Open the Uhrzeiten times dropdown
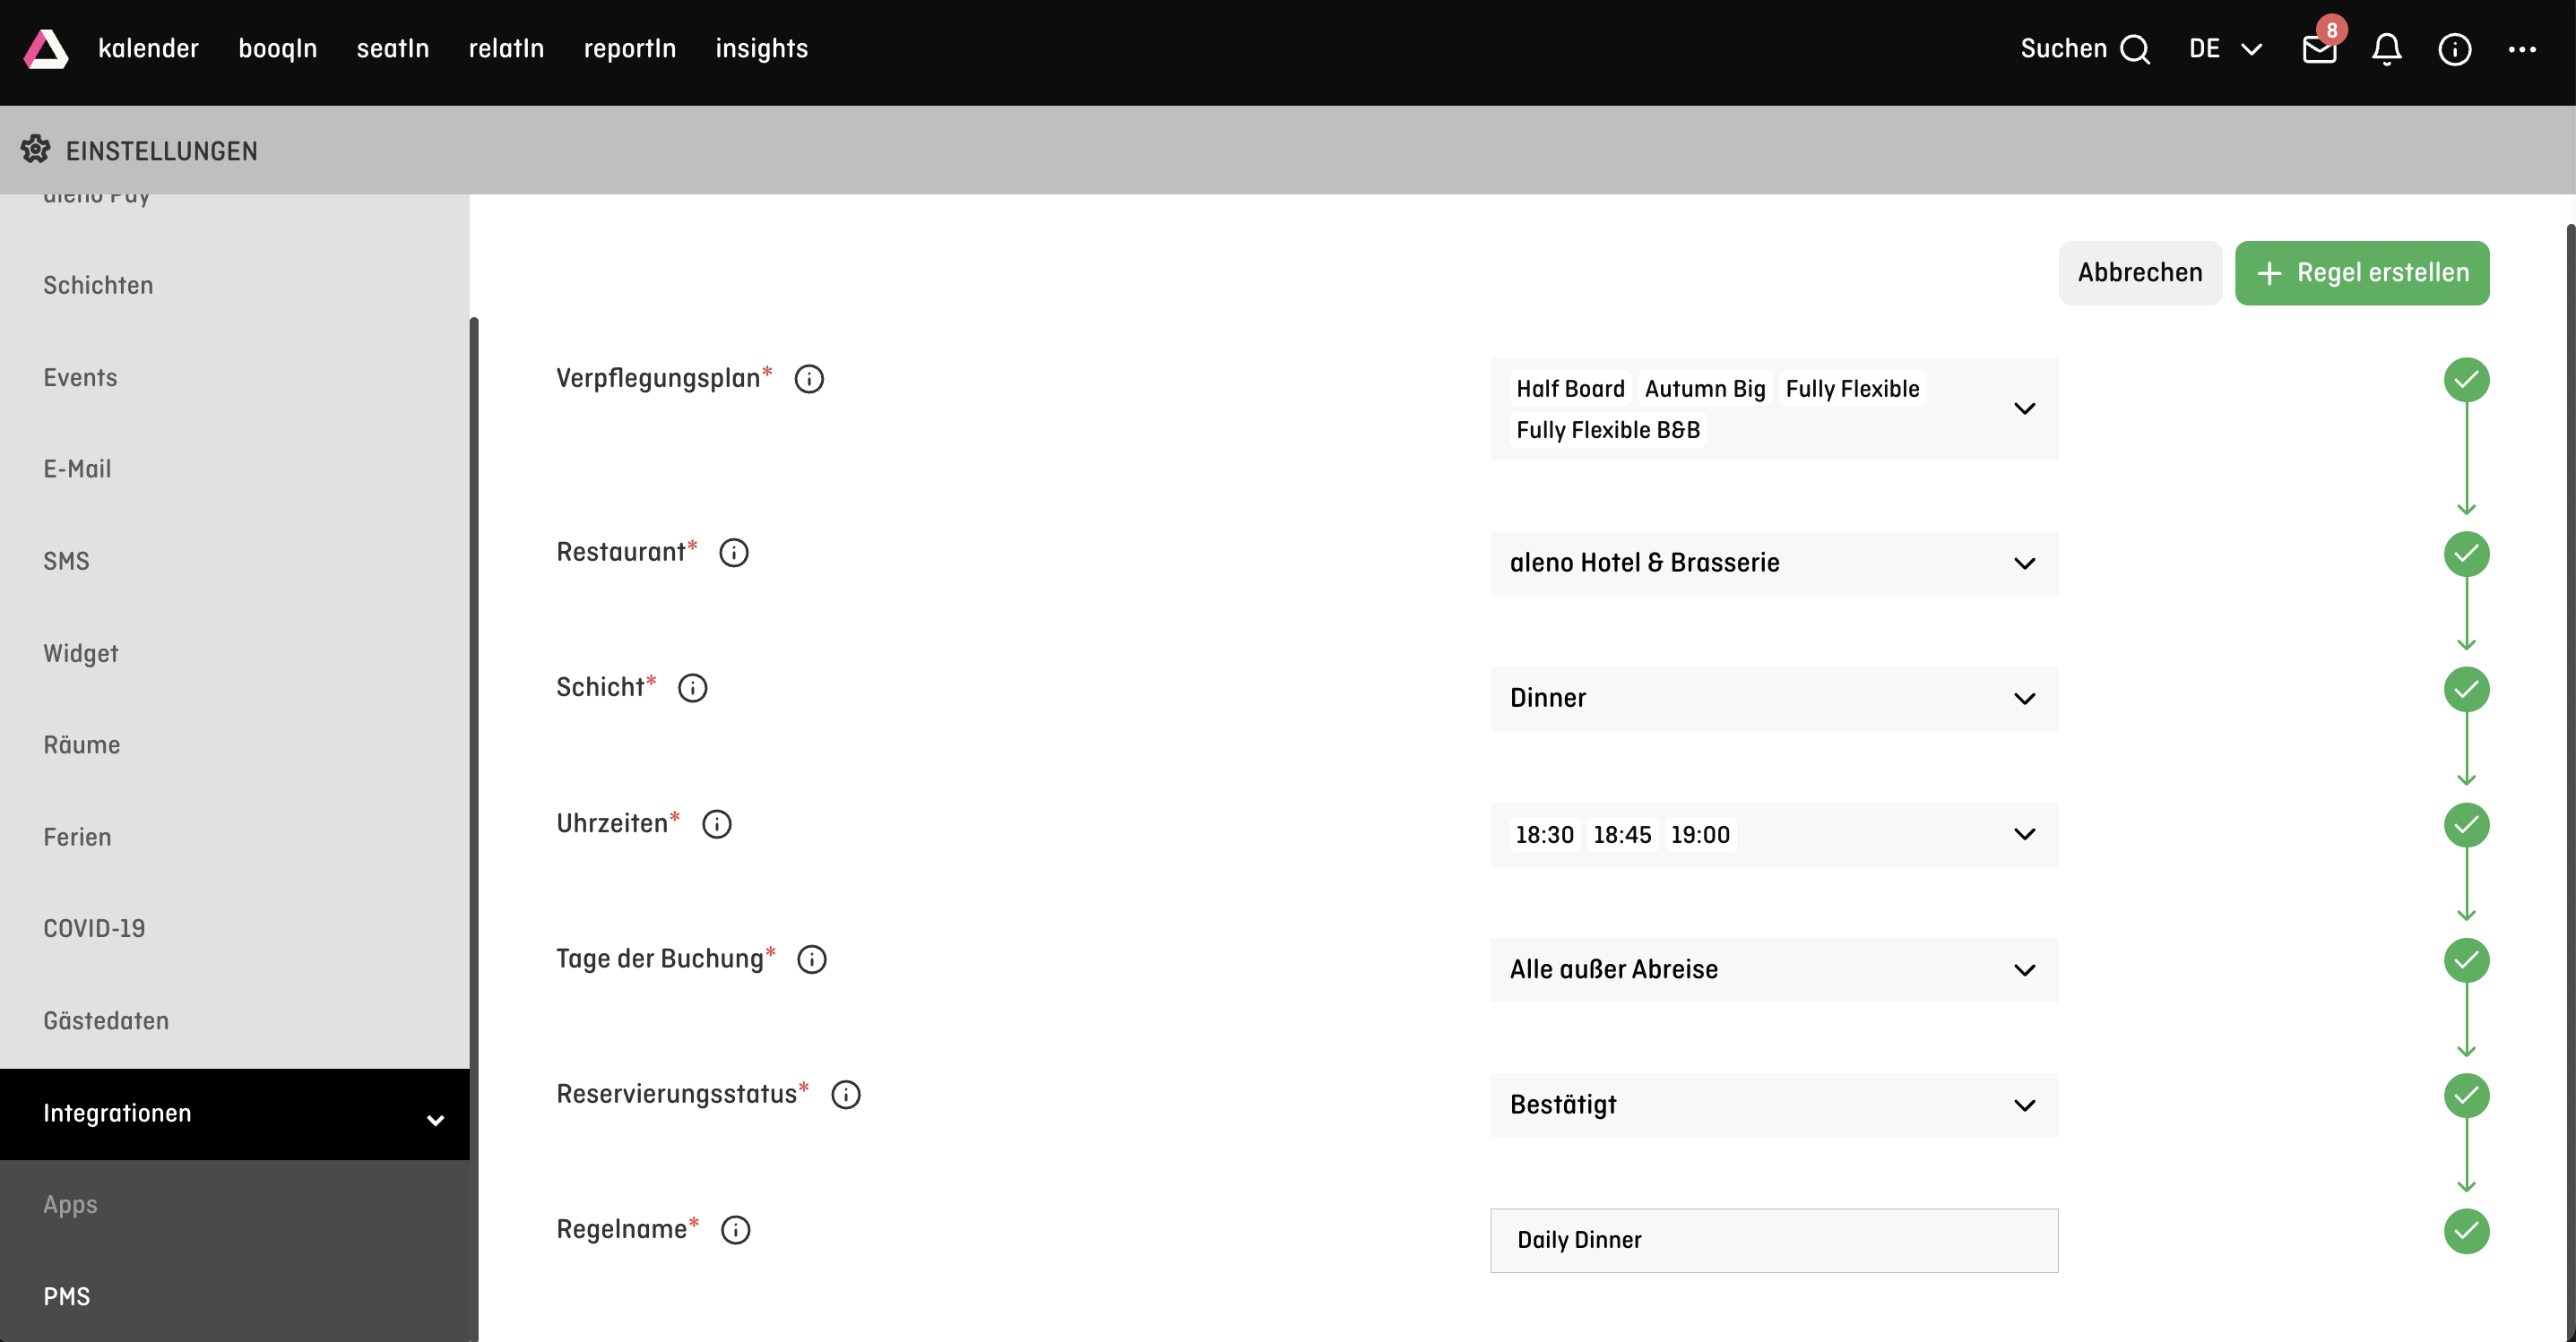Screen dimensions: 2576x1342 point(1774,834)
